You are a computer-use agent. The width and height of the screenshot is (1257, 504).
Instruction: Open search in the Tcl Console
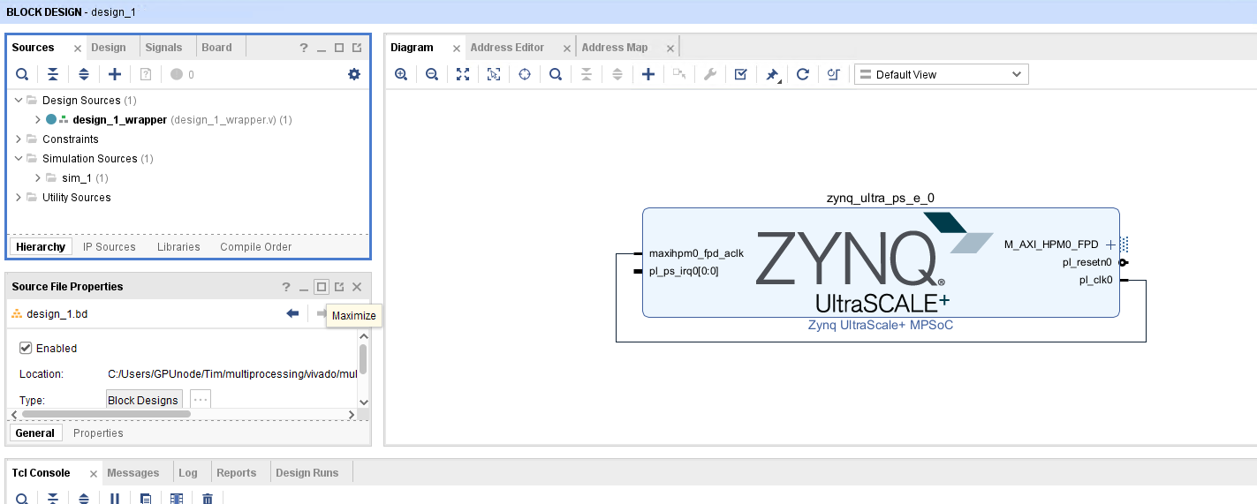[22, 499]
